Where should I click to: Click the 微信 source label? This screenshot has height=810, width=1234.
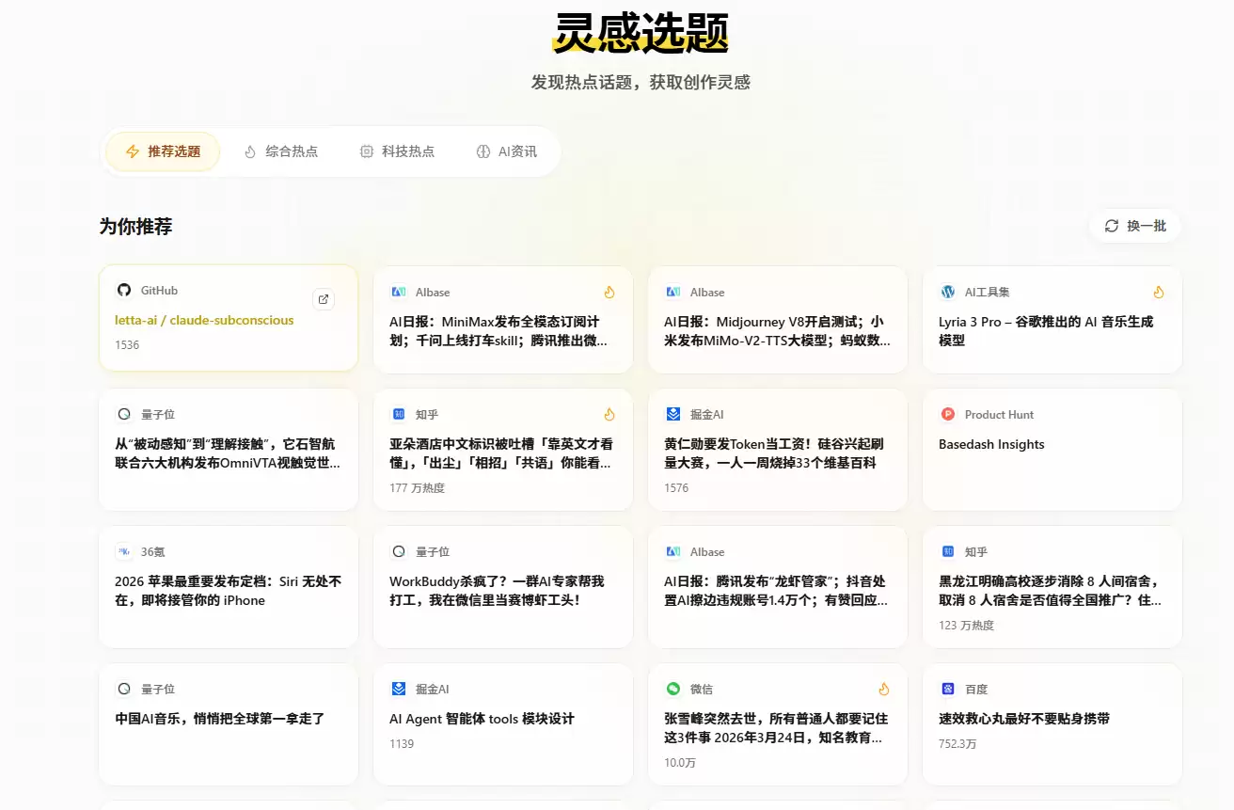[702, 690]
